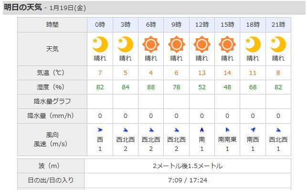Click the 気温（℃） row label

[x=51, y=73]
